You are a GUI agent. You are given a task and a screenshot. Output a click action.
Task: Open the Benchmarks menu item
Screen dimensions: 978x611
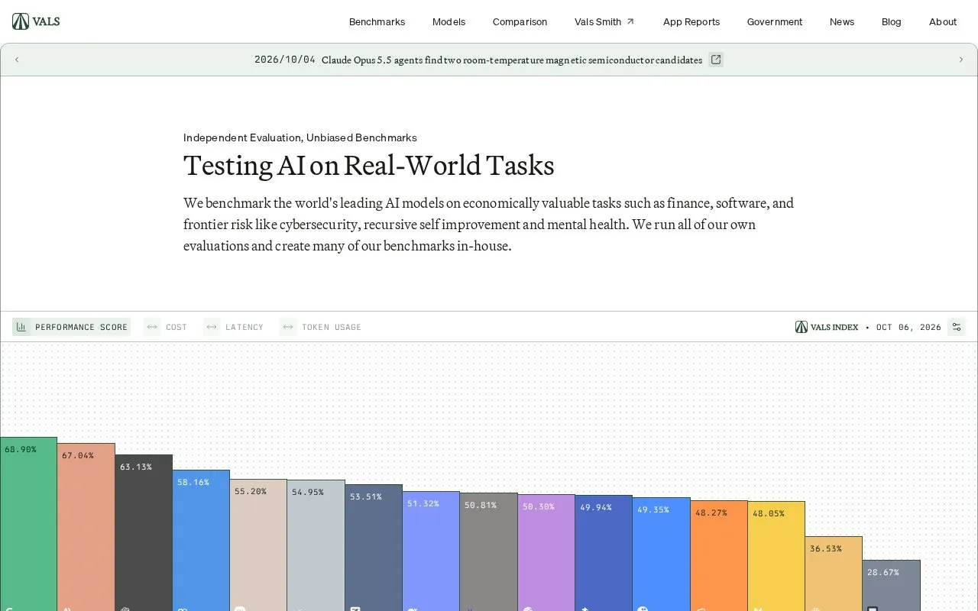[377, 21]
